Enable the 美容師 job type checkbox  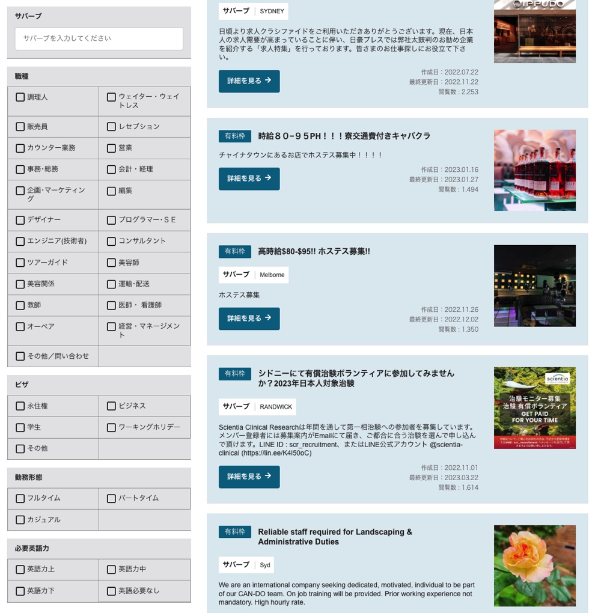tap(111, 263)
